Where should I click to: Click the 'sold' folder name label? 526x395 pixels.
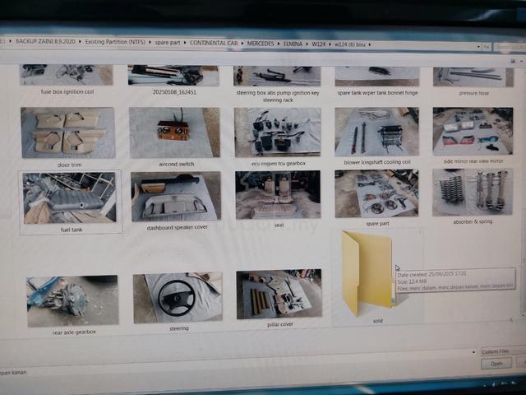click(378, 321)
